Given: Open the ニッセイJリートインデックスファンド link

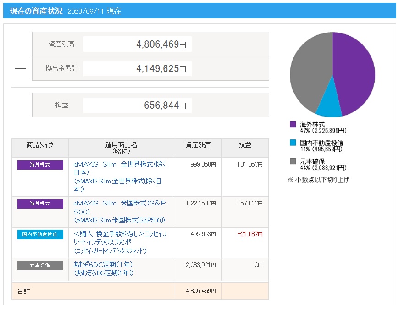Looking at the screenshot, I should (x=120, y=238).
